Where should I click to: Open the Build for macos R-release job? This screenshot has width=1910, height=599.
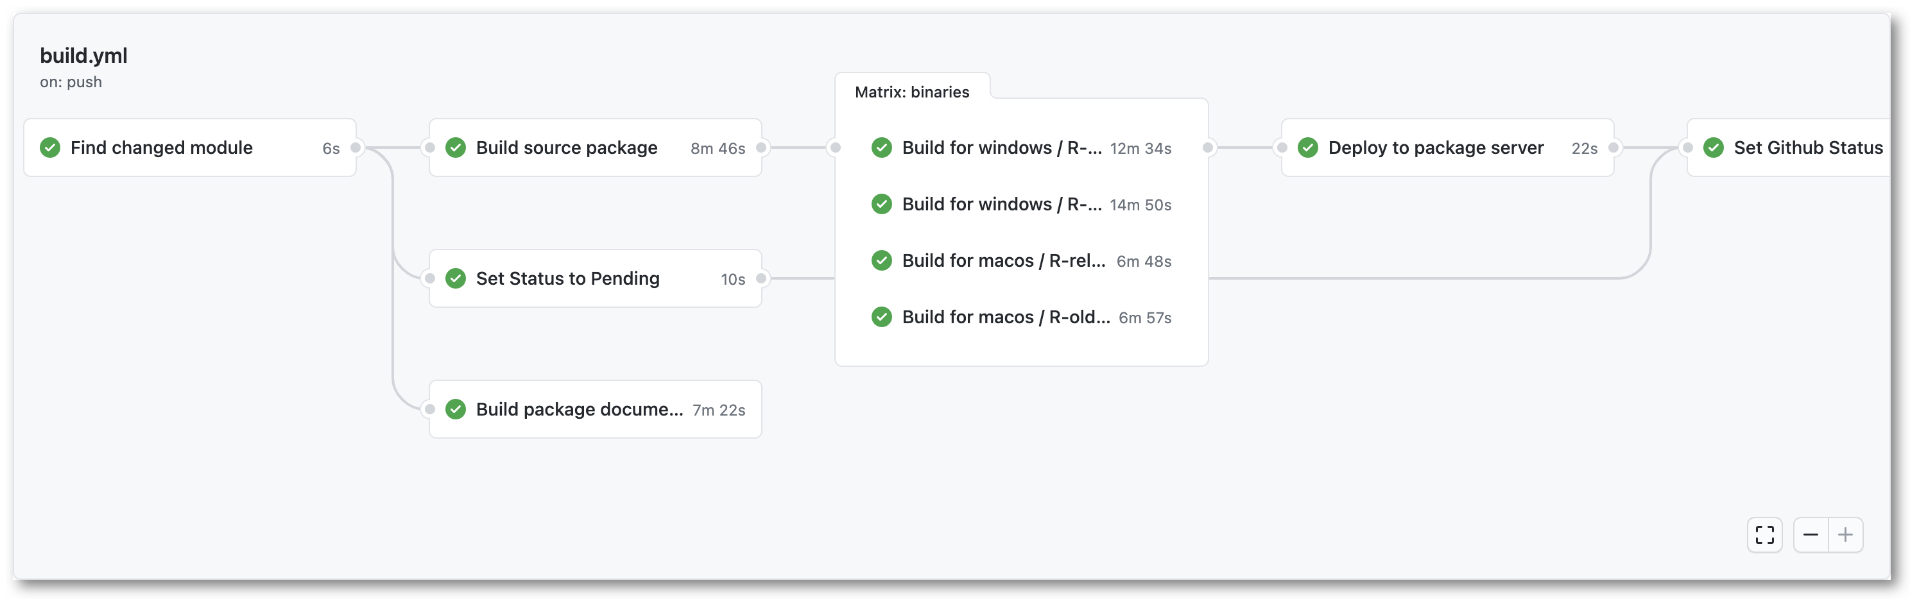1003,260
